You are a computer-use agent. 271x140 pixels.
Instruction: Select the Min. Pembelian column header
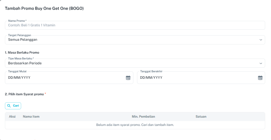(143, 116)
